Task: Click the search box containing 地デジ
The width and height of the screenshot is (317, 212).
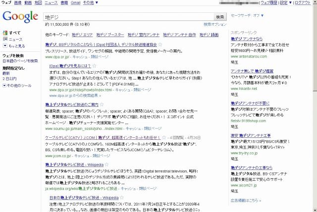Action: pos(129,17)
